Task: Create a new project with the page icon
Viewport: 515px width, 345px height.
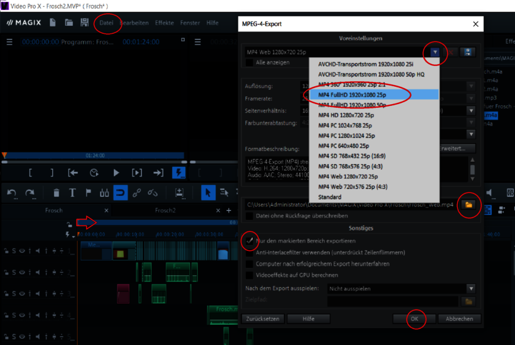Action: pyautogui.click(x=52, y=22)
